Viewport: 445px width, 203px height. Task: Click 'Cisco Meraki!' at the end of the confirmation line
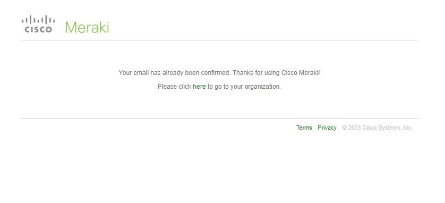point(301,73)
